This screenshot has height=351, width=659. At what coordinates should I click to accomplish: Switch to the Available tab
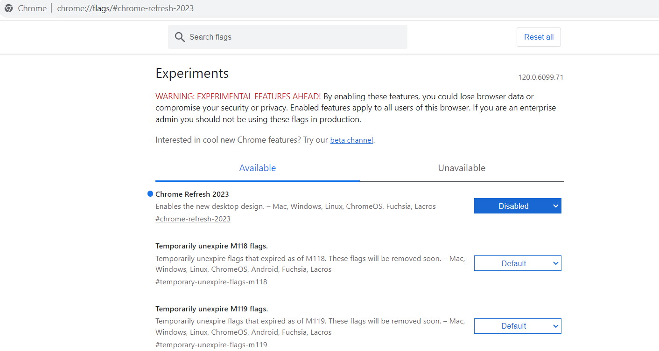tap(258, 168)
